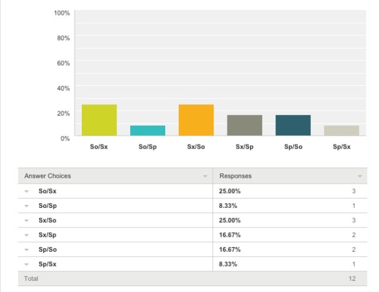Click the orange Sx/So bar

point(196,120)
